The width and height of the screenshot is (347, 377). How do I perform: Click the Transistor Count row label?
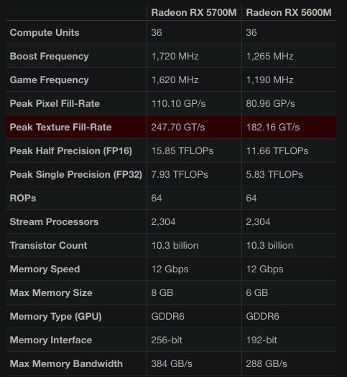(x=48, y=246)
